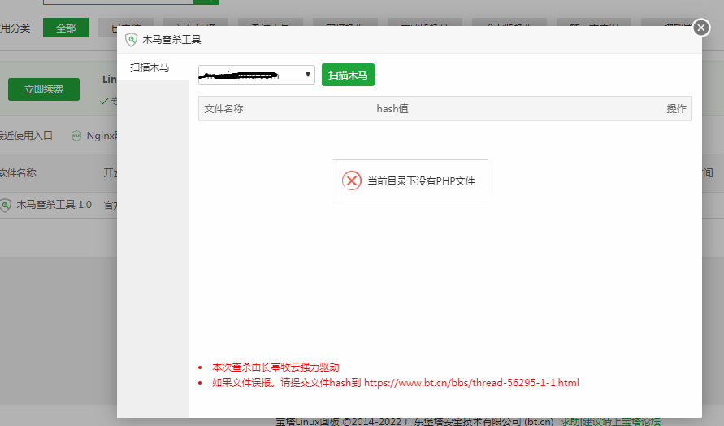Click the 木马查杀工具 1.0 row icon
Image resolution: width=724 pixels, height=426 pixels.
click(6, 205)
